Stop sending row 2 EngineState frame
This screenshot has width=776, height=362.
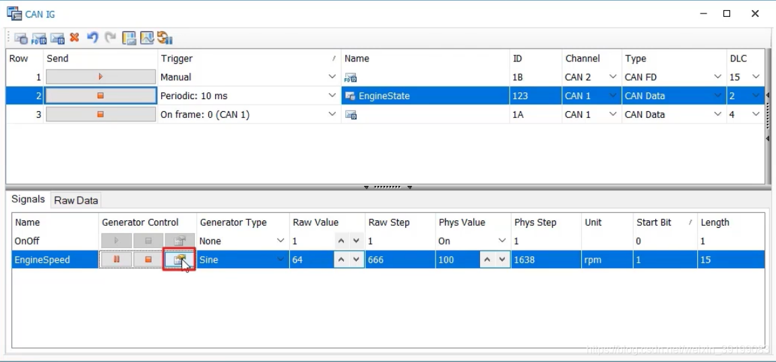(100, 96)
